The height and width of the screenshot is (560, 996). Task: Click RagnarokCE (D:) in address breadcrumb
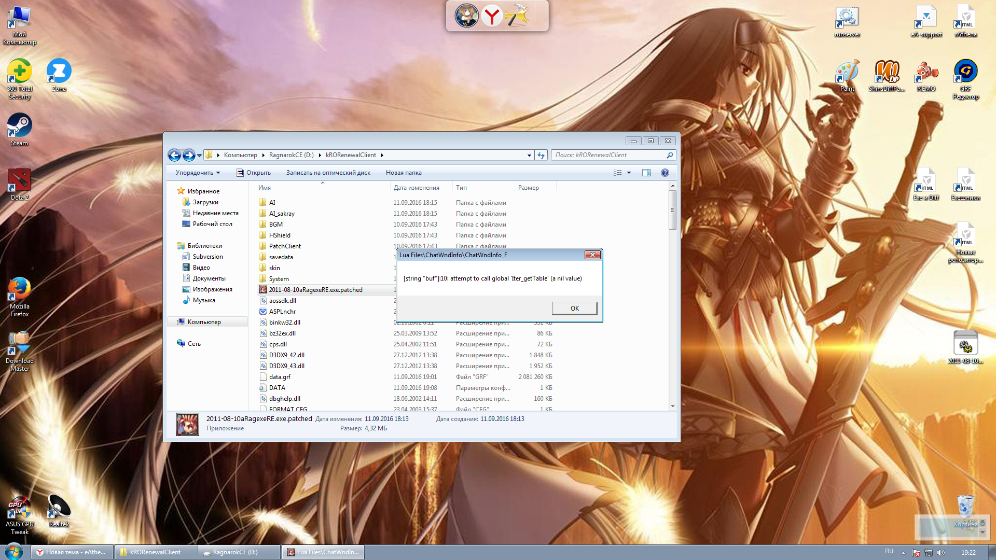291,155
